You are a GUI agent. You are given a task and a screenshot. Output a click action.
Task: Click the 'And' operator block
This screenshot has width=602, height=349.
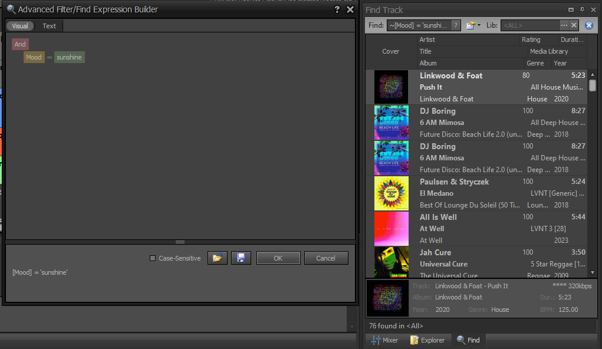[20, 44]
